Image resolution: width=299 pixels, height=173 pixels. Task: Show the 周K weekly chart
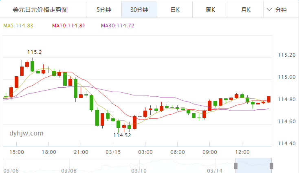pos(210,9)
